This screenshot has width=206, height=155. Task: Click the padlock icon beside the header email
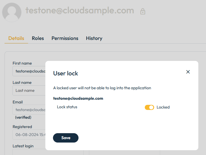tap(143, 11)
